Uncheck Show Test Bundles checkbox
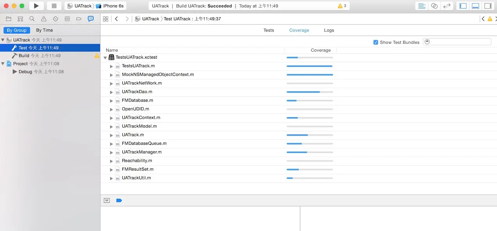The height and width of the screenshot is (231, 497). [376, 42]
